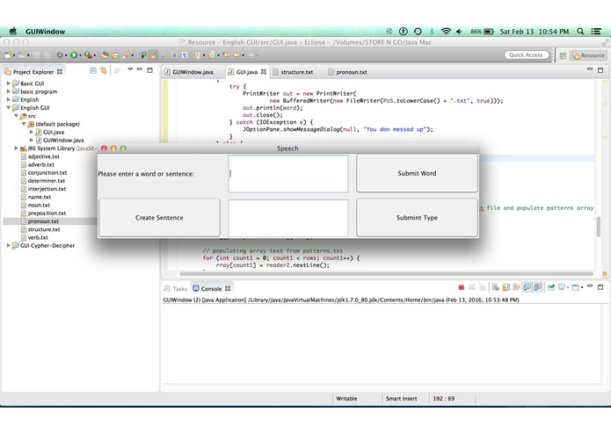Click the Submint Type button
This screenshot has height=434, width=611.
417,218
